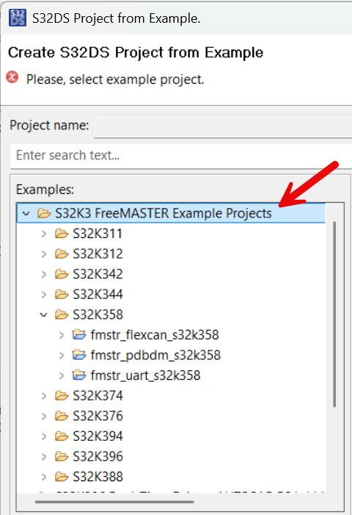The image size is (352, 515).
Task: Choose the fmstr_pdbdm_s32k358 example name
Action: (x=155, y=355)
